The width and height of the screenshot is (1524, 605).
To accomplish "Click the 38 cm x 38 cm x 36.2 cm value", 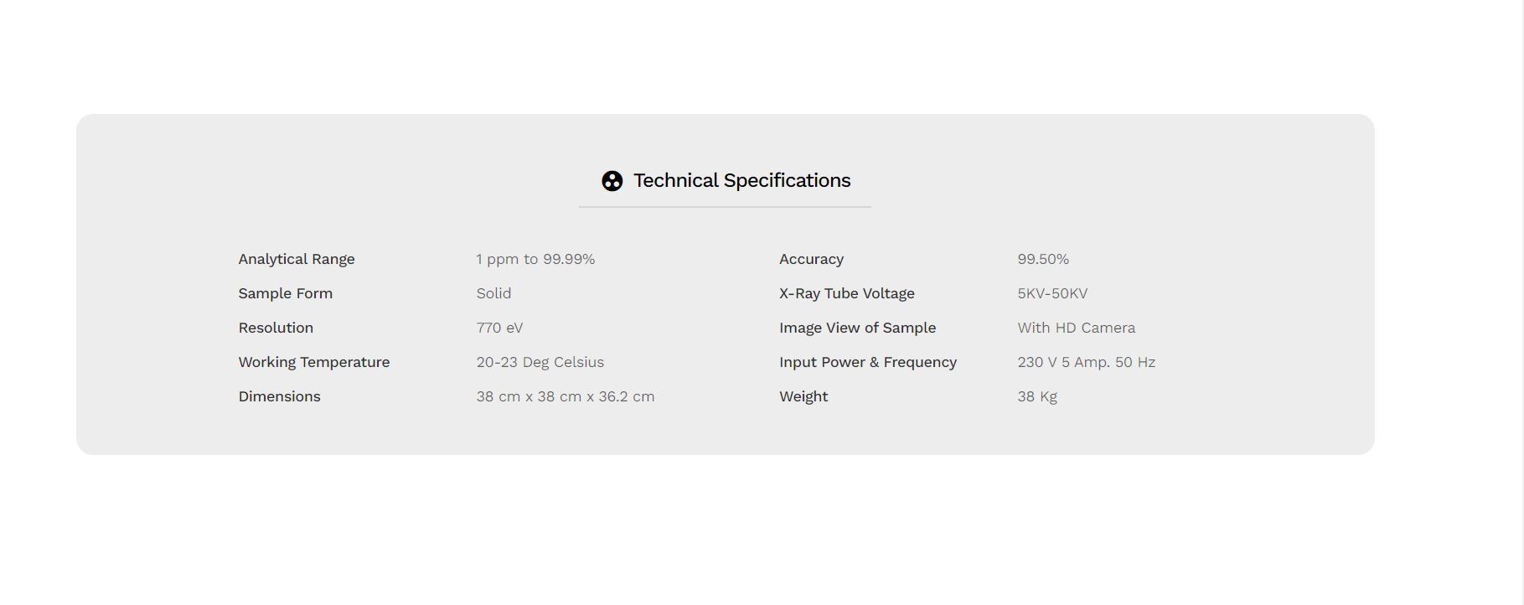I will coord(566,396).
